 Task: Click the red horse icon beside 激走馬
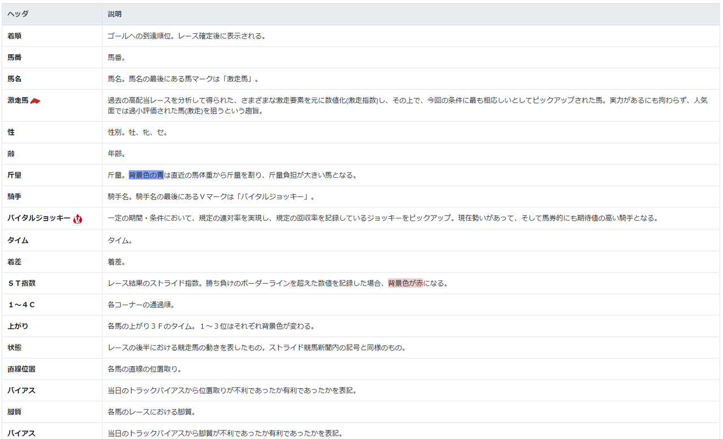(36, 100)
